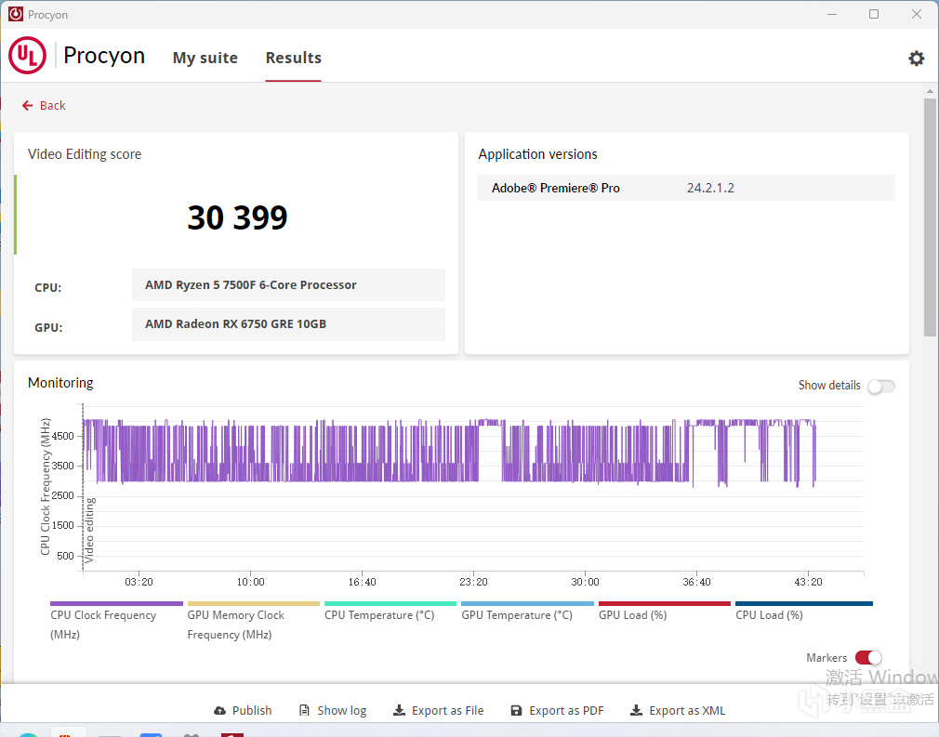Viewport: 939px width, 737px height.
Task: Click the GPU Load (%) legend label
Action: tap(632, 615)
